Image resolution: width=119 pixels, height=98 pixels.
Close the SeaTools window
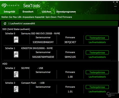click(x=117, y=2)
